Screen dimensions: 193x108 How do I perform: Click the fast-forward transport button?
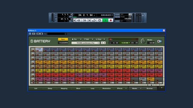point(84,20)
